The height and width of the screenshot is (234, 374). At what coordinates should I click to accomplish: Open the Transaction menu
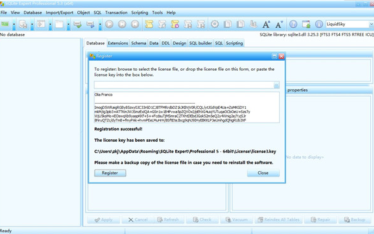116,13
